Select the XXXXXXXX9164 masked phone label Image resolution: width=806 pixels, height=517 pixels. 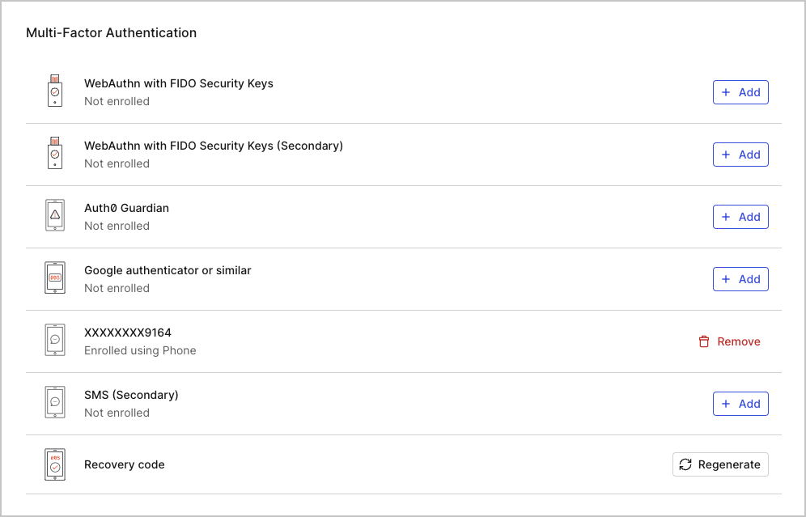pos(129,332)
